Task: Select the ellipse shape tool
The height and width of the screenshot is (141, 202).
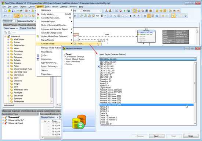Action: pyautogui.click(x=127, y=16)
